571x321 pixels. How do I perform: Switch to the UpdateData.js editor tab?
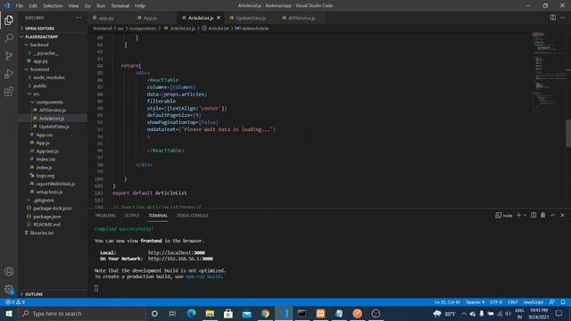click(x=251, y=18)
